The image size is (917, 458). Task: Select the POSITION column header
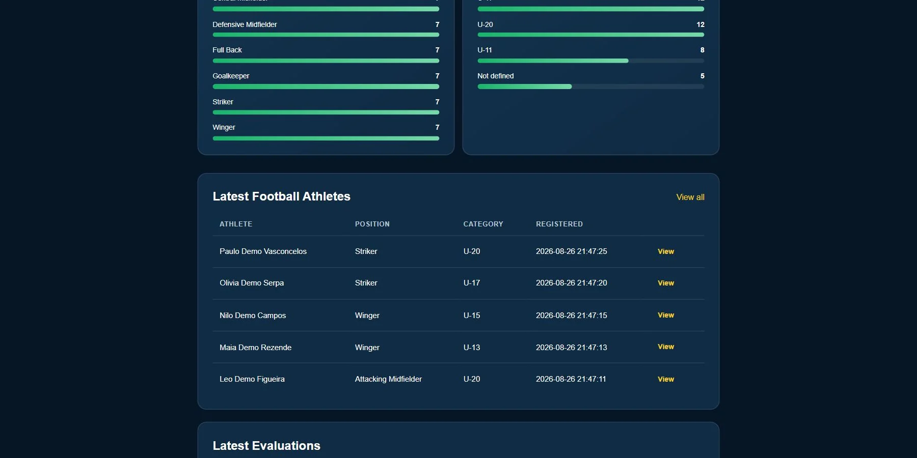372,224
